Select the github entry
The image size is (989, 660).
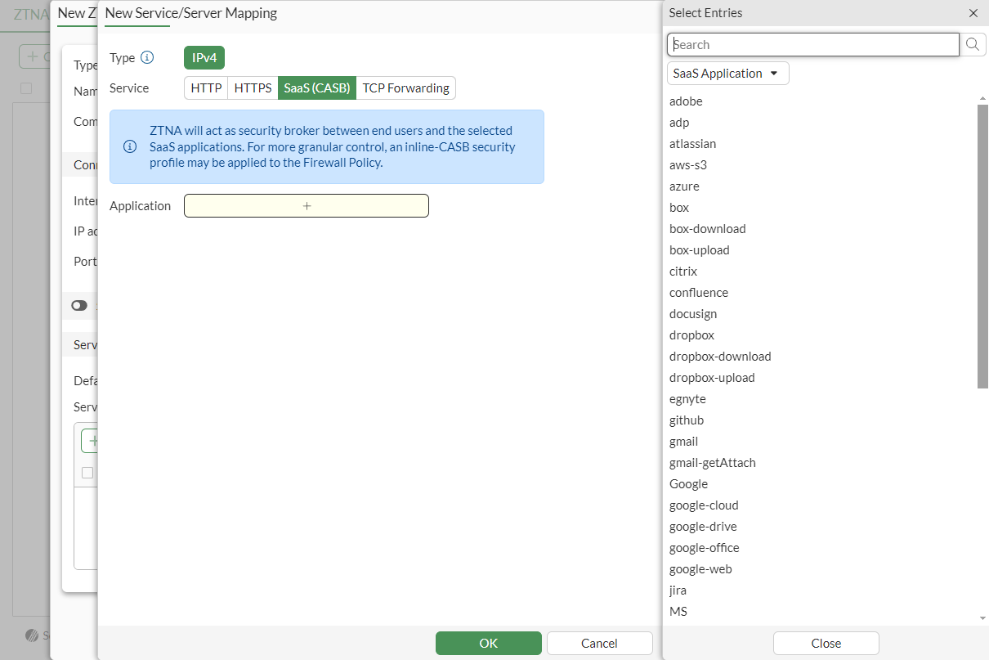point(687,420)
